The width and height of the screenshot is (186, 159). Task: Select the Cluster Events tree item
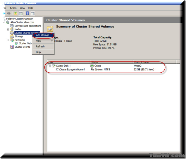point(22,47)
